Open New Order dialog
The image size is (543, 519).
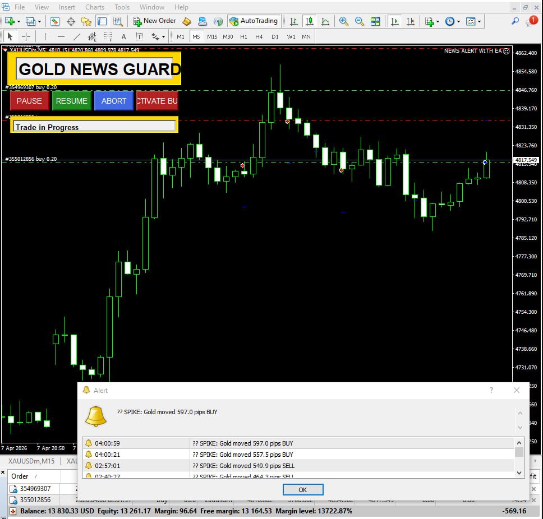[154, 21]
